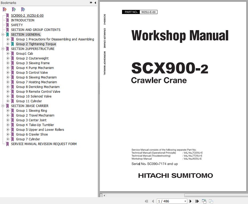Expand Group 1 Precautions for Disassembling node
The width and height of the screenshot is (248, 204).
pos(8,39)
